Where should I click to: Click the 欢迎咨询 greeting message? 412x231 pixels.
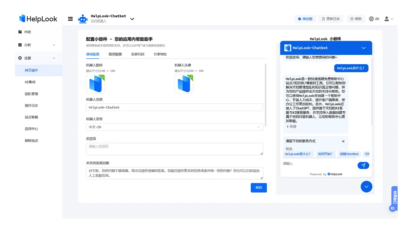coord(312,57)
